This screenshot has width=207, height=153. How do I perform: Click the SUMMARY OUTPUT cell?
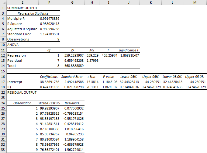click(x=22, y=8)
